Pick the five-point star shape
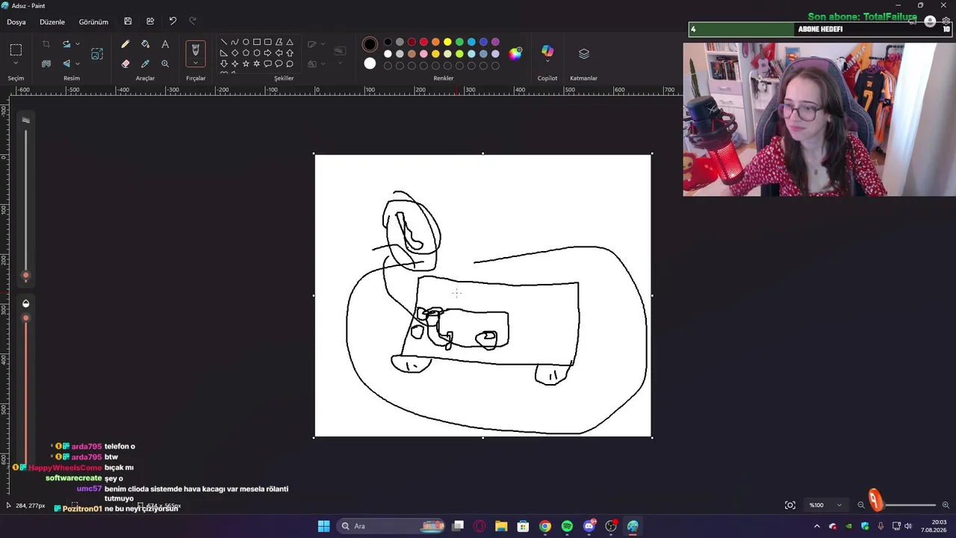Screen dimensions: 956x538 click(246, 64)
